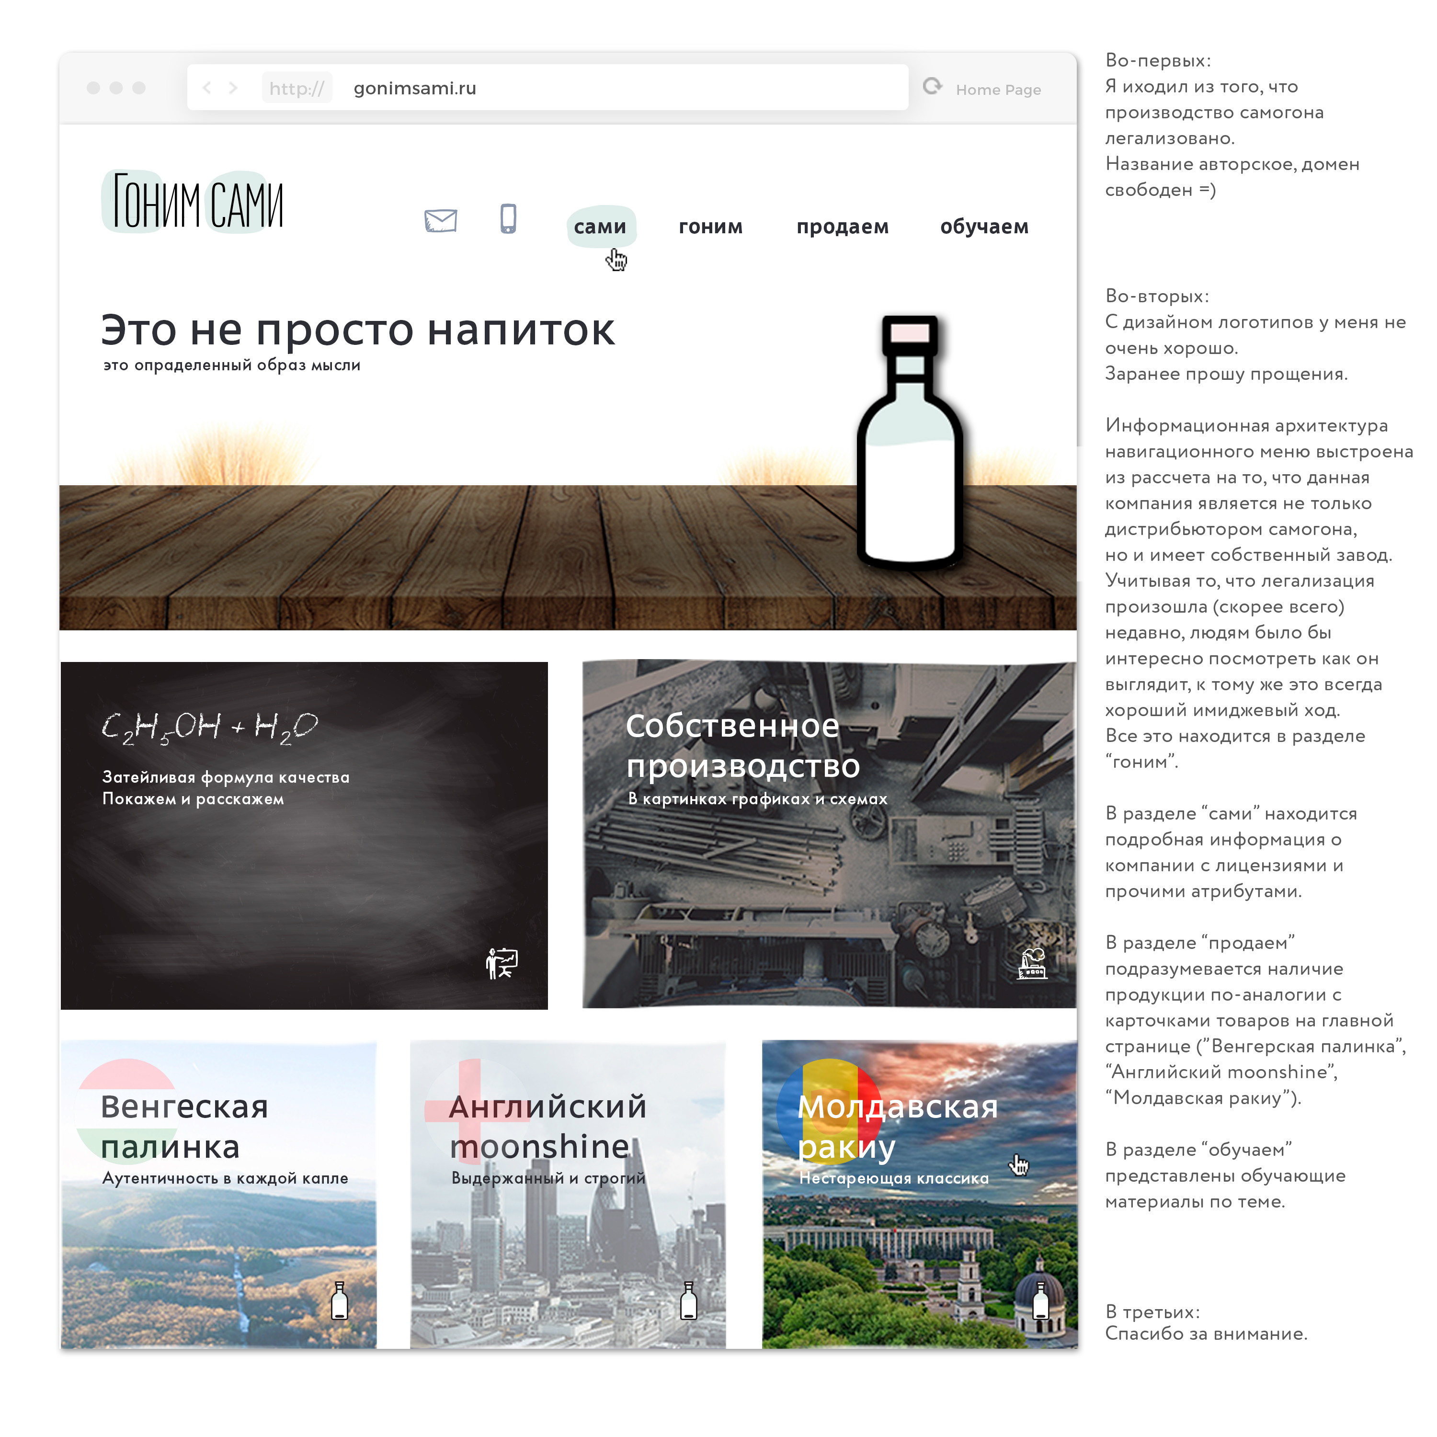Viewport: 1437px width, 1437px height.
Task: Click the Home Page label
Action: point(998,90)
